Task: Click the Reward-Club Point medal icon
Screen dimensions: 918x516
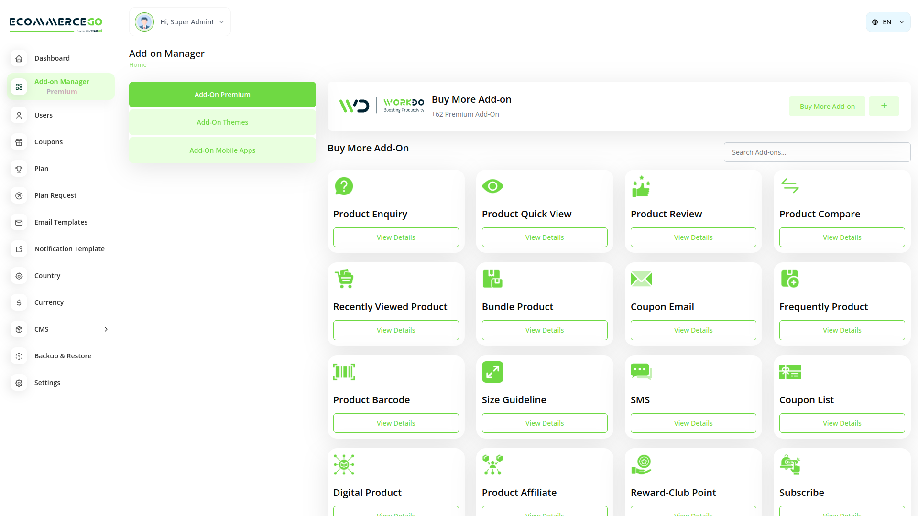Action: (641, 464)
